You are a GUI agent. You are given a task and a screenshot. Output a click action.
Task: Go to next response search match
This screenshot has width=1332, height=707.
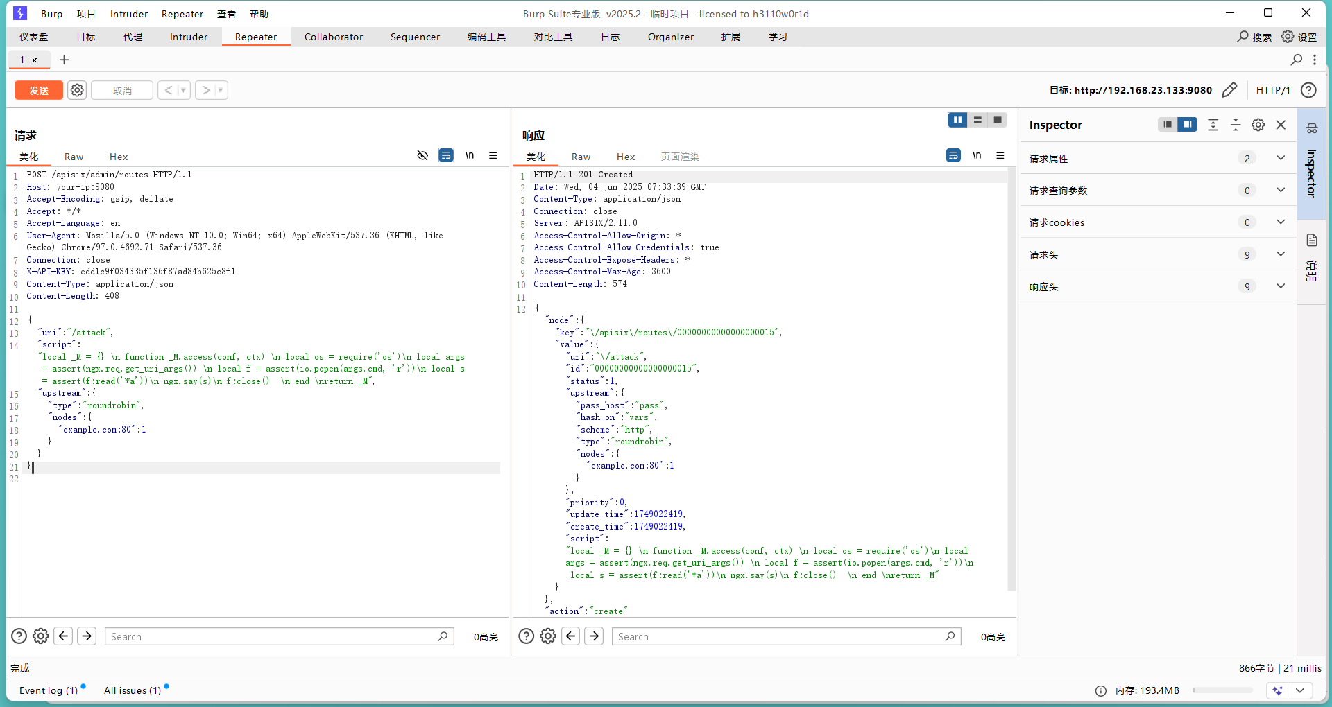[x=594, y=636]
